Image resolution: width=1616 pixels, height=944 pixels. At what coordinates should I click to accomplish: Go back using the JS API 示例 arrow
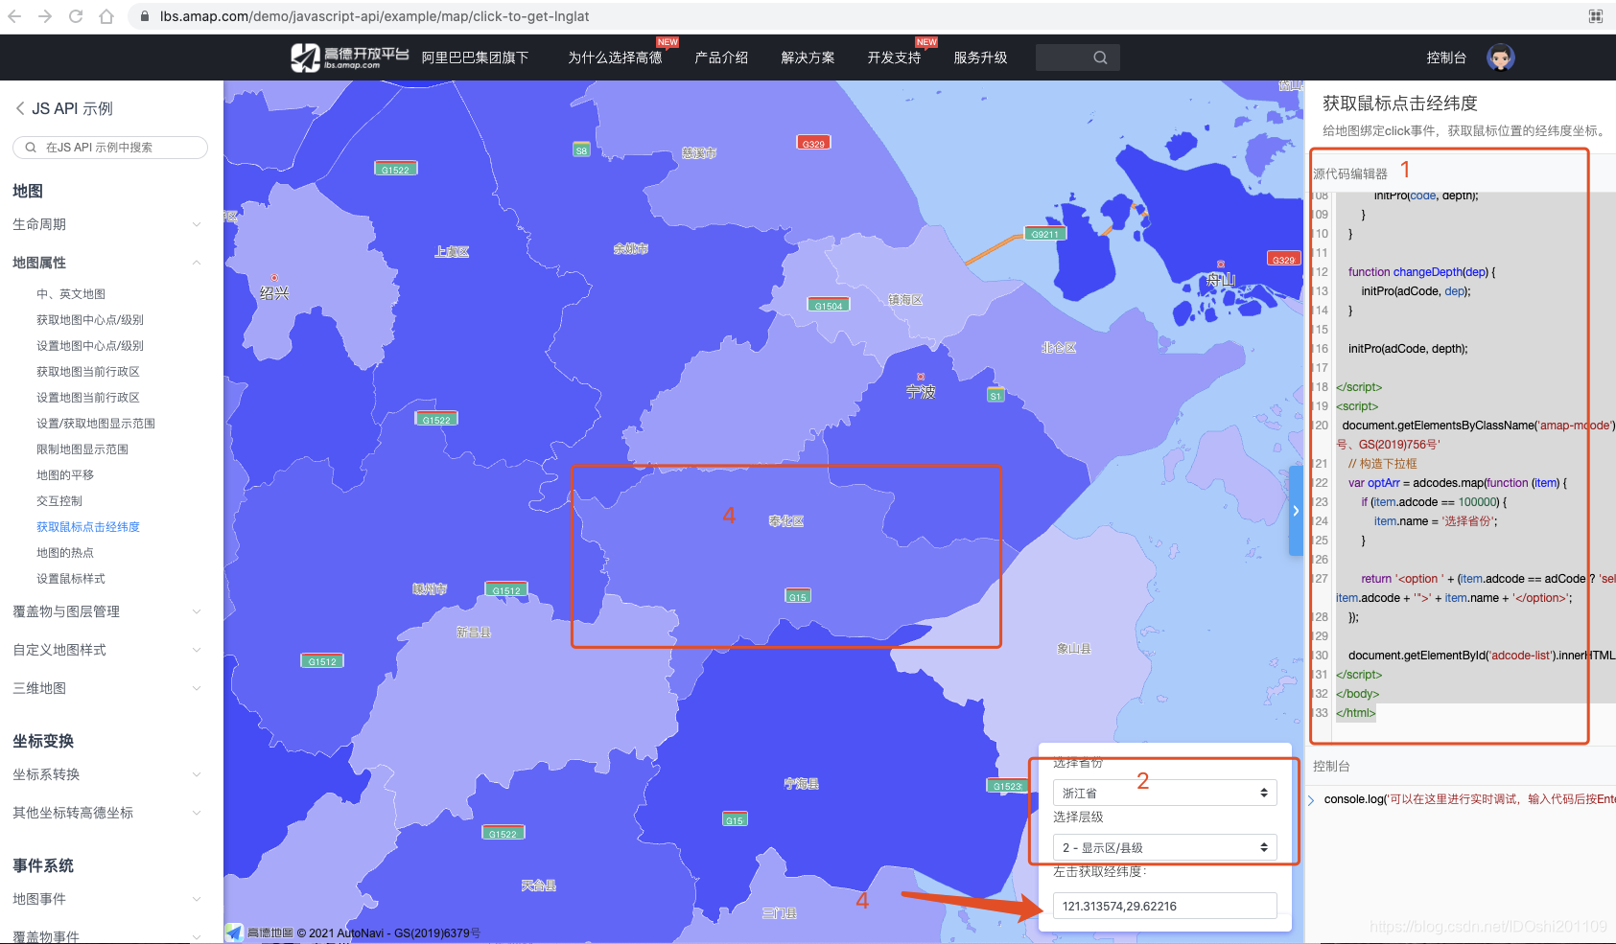pos(20,108)
